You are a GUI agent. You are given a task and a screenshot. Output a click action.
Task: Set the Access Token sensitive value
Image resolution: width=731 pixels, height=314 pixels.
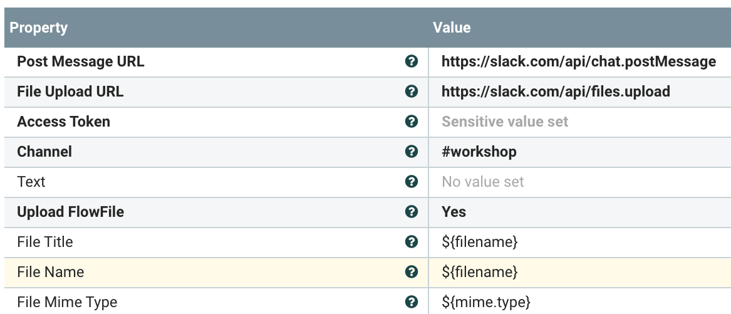pyautogui.click(x=505, y=122)
